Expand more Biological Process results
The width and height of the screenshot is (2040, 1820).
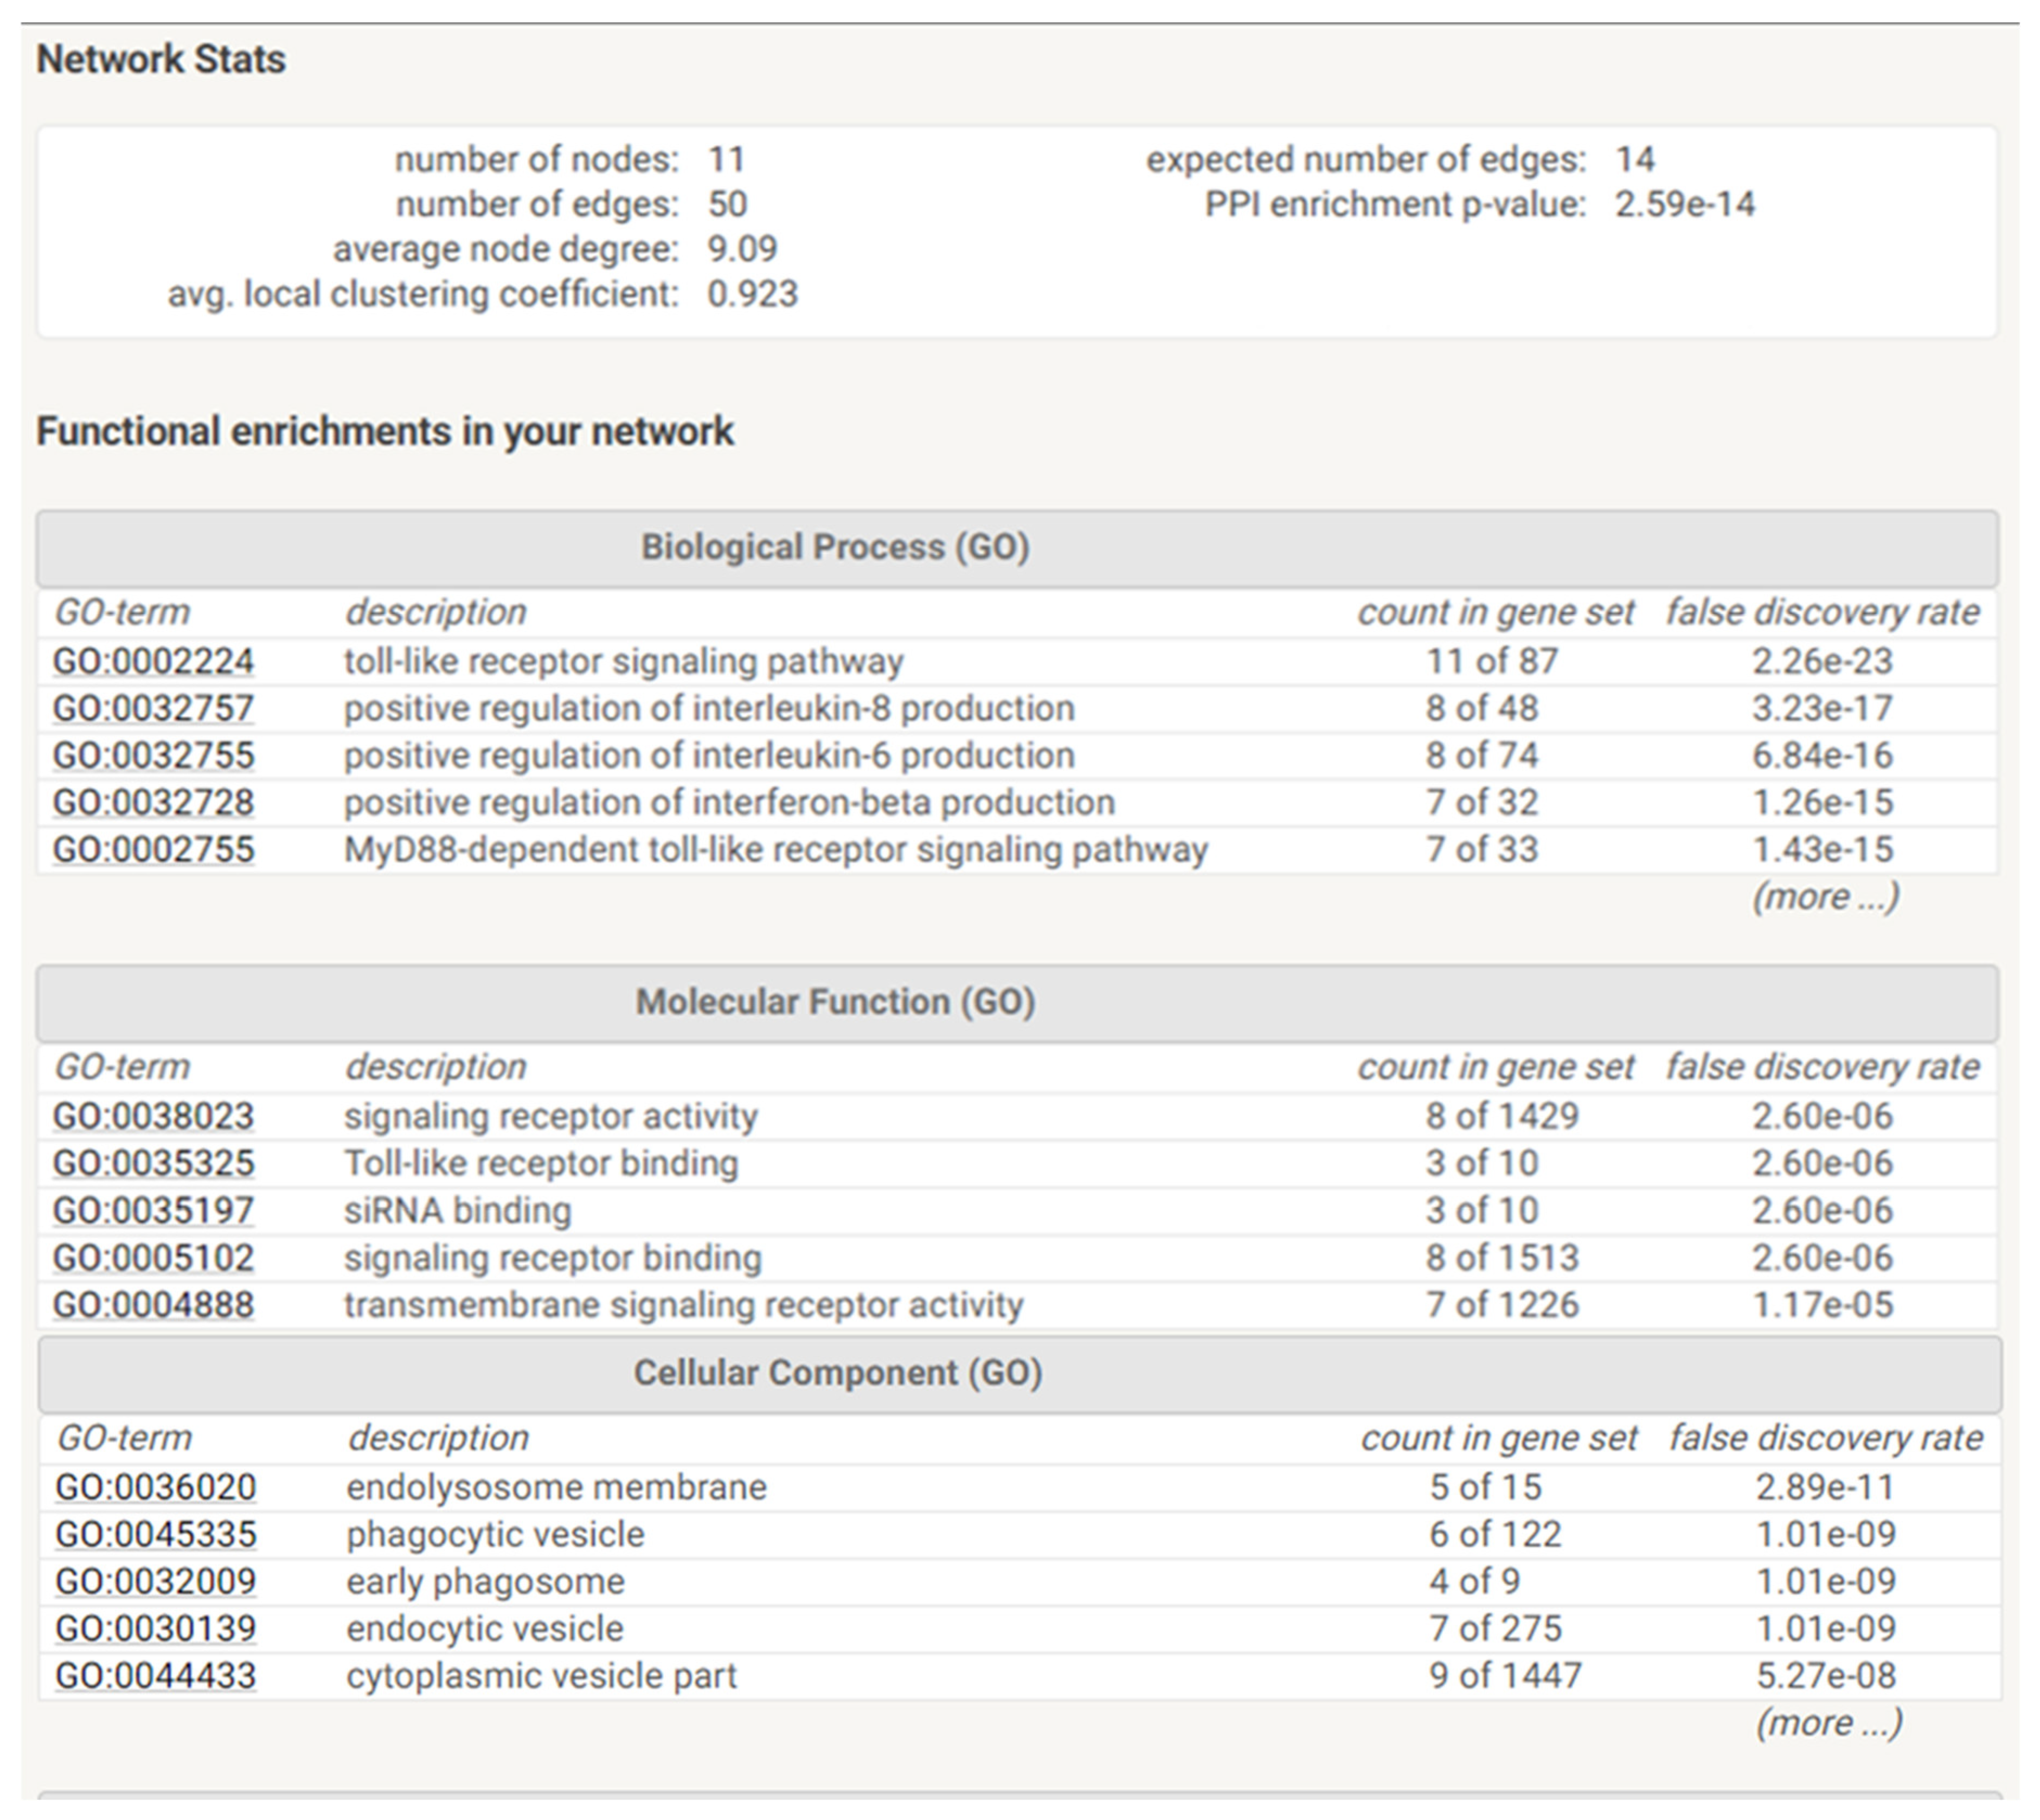[x=1825, y=896]
